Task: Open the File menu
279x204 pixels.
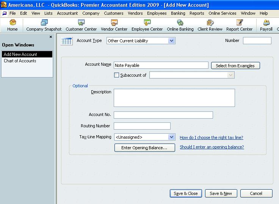Action: pyautogui.click(x=13, y=13)
